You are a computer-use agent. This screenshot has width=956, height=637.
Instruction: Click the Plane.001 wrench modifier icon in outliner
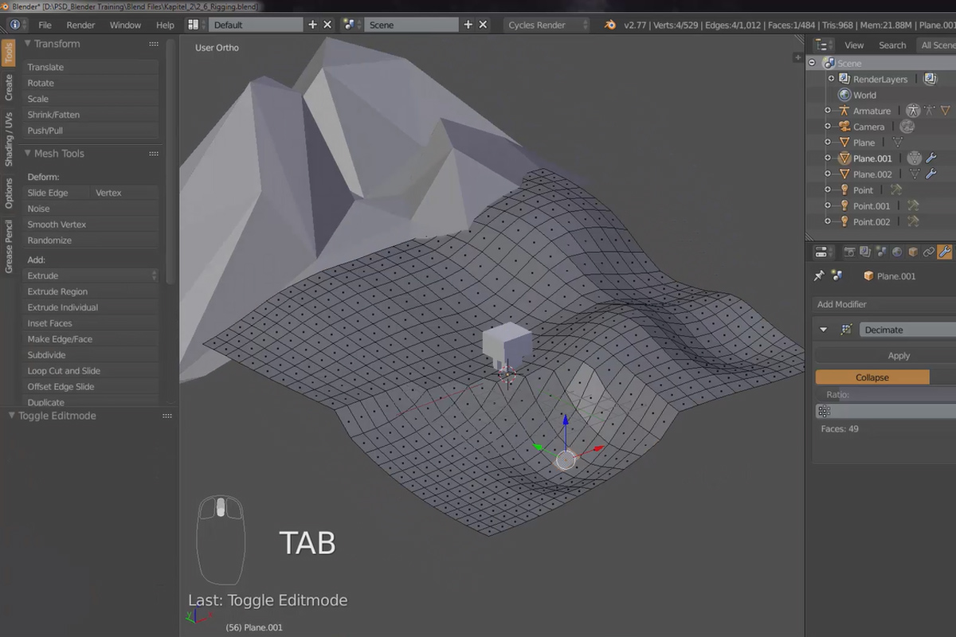pyautogui.click(x=931, y=158)
